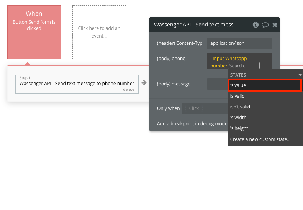Click the (body) message input field
This screenshot has width=303, height=210.
217,84
